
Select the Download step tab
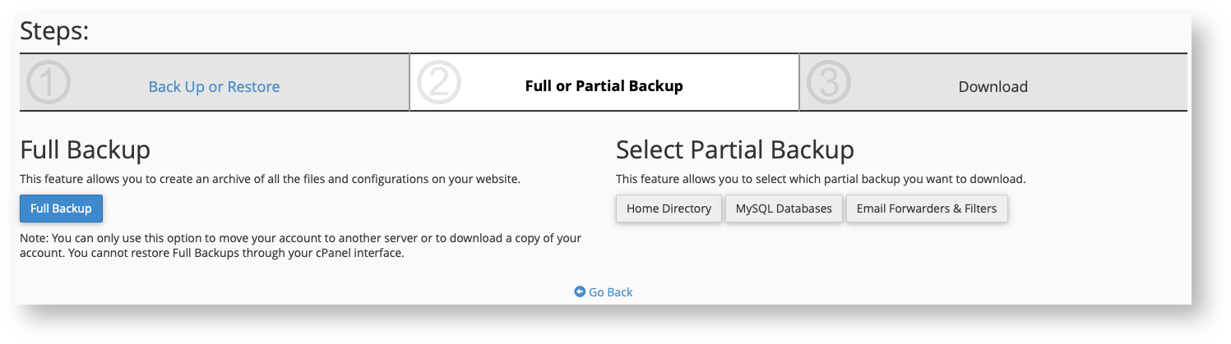[993, 87]
